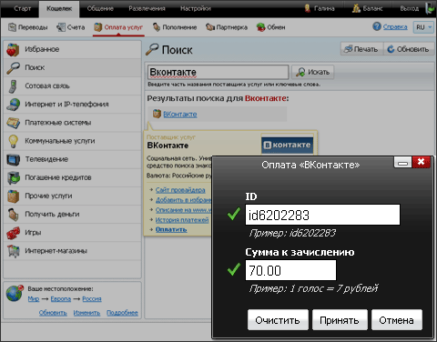The image size is (437, 342).
Task: Click the Печать button
Action: point(361,49)
